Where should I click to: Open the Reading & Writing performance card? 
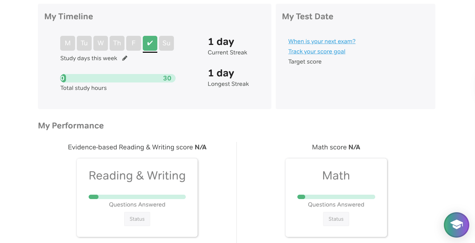(137, 176)
